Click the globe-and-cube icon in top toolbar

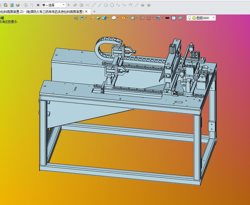click(x=12, y=5)
